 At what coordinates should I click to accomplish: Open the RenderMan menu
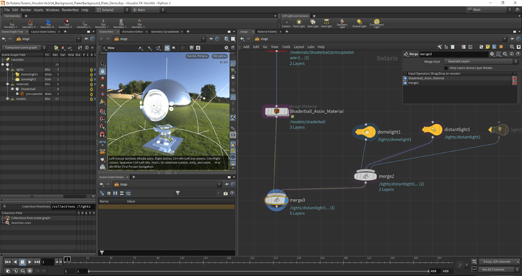(x=69, y=10)
